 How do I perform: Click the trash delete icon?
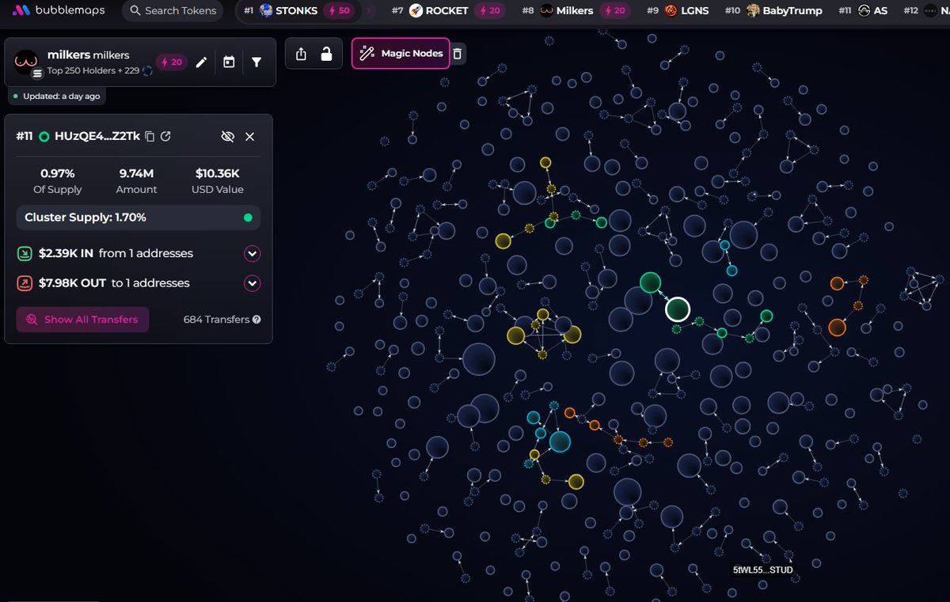(x=458, y=54)
